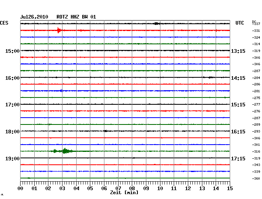This screenshot has height=199, width=262.
Task: Click the UTC column header
Action: pos(239,23)
